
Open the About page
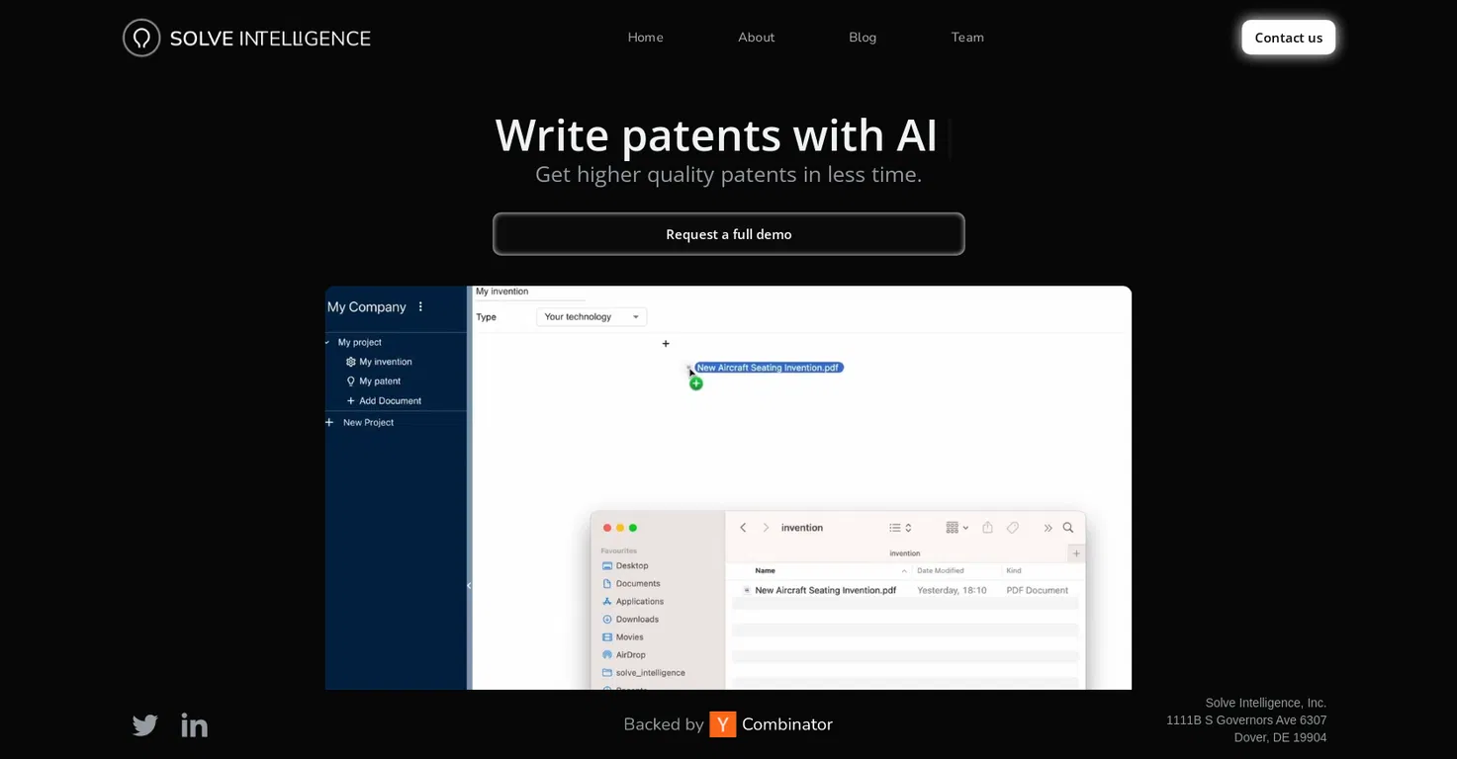click(757, 38)
